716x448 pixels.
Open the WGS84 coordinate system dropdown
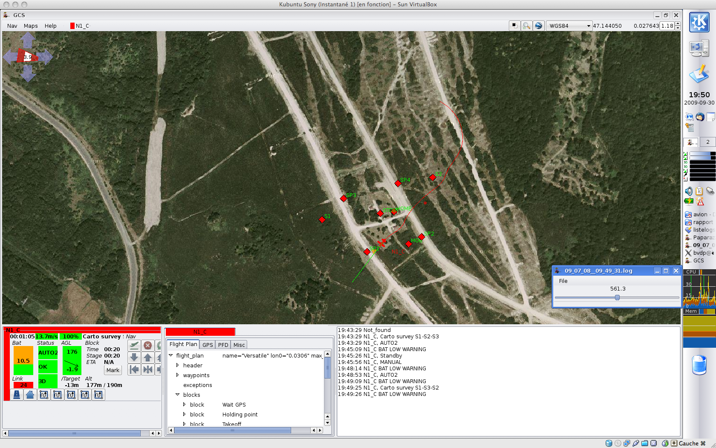pos(570,26)
